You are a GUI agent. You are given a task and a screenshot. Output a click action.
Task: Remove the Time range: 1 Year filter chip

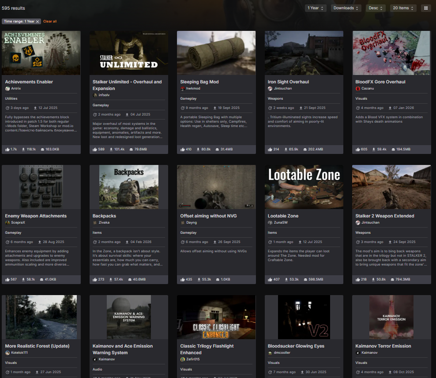[x=38, y=22]
